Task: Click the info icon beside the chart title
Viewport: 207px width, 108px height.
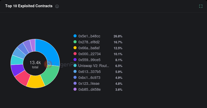Action: pos(57,6)
